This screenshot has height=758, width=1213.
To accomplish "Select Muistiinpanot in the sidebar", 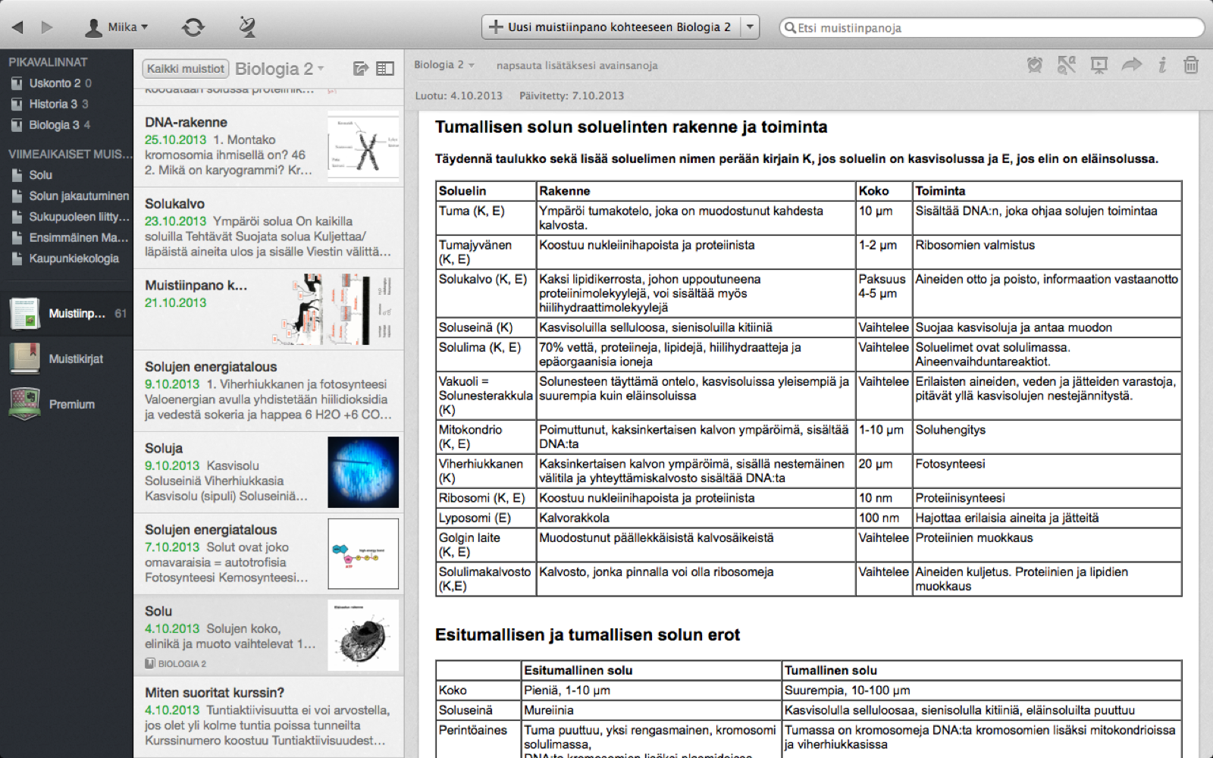I will point(67,314).
